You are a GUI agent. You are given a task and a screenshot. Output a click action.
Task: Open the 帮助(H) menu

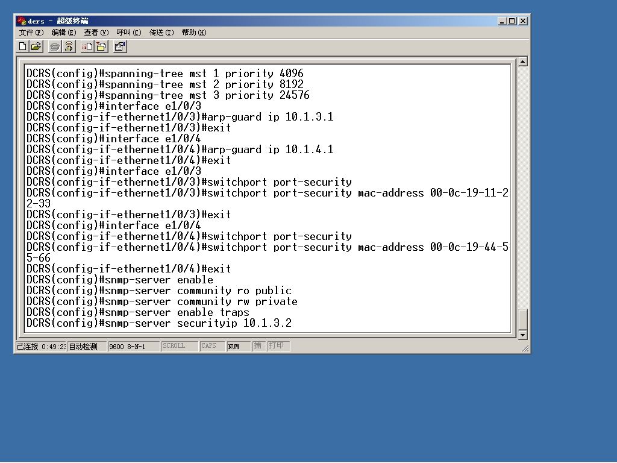[x=194, y=33]
